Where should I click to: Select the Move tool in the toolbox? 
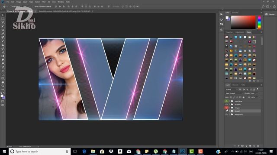point(3,15)
